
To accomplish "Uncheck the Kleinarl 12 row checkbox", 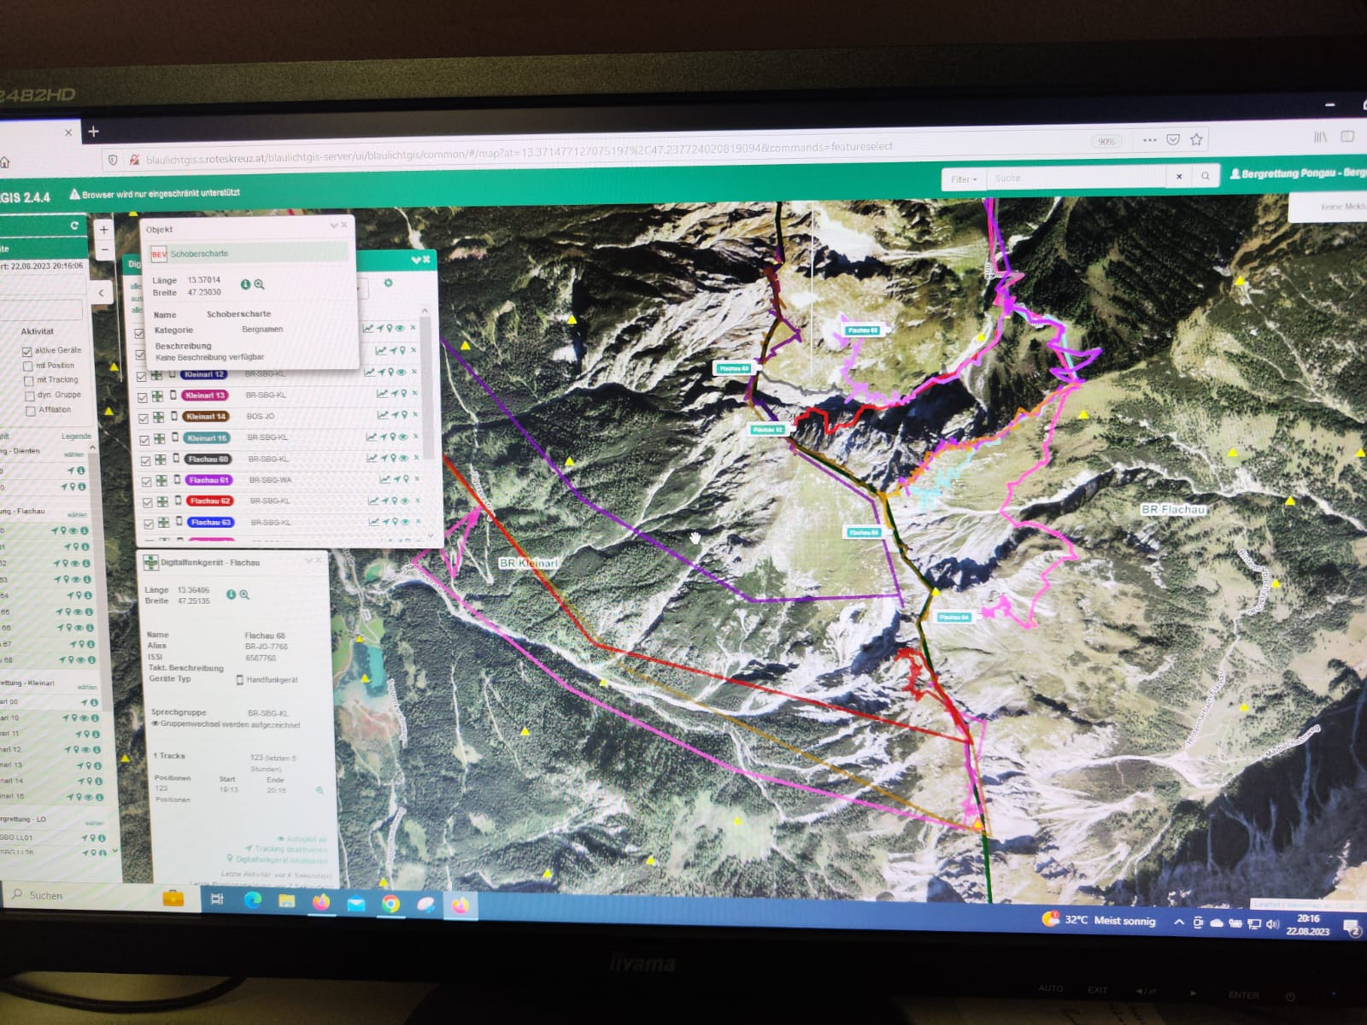I will pyautogui.click(x=142, y=376).
